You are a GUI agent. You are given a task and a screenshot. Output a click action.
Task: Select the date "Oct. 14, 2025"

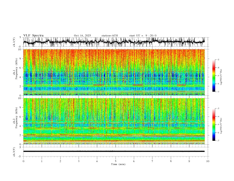[82, 35]
